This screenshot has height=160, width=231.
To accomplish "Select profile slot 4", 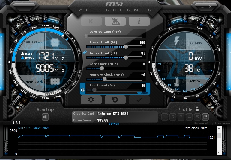I will pyautogui.click(x=189, y=117).
